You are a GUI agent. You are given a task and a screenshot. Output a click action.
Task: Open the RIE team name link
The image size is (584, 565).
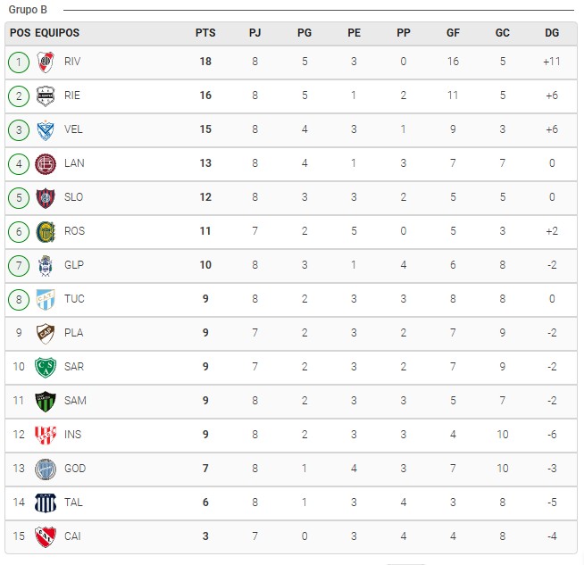pyautogui.click(x=71, y=96)
